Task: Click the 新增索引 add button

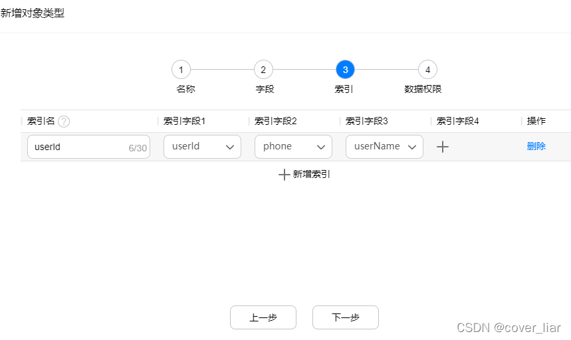Action: point(304,175)
